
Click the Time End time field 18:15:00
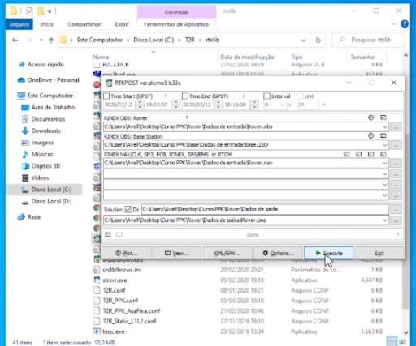[x=236, y=105]
